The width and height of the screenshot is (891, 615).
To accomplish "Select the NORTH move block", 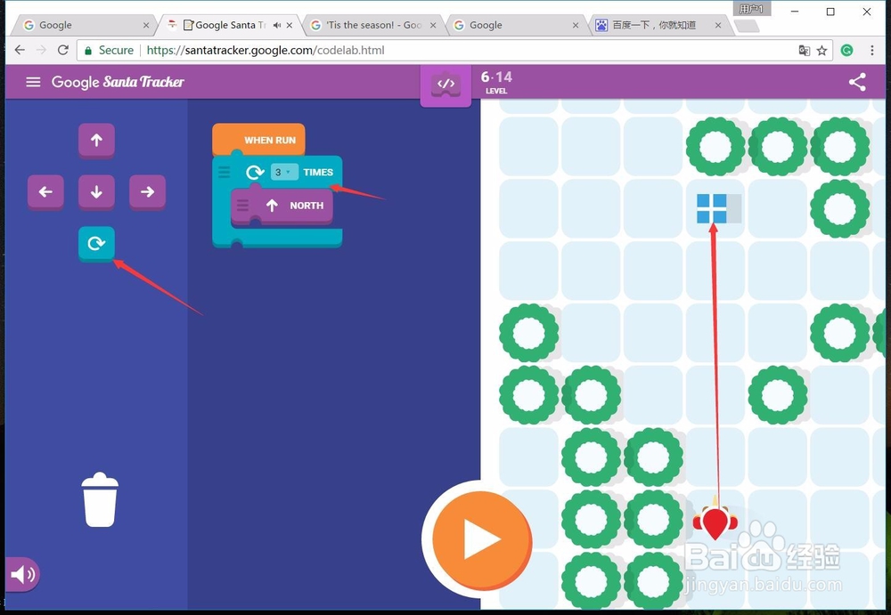I will (282, 206).
